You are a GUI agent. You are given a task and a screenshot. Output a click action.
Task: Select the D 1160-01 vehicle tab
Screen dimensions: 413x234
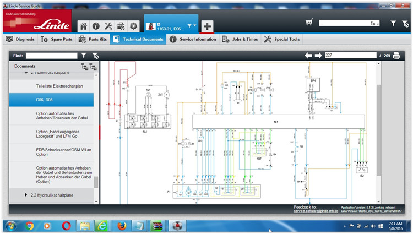pos(171,24)
